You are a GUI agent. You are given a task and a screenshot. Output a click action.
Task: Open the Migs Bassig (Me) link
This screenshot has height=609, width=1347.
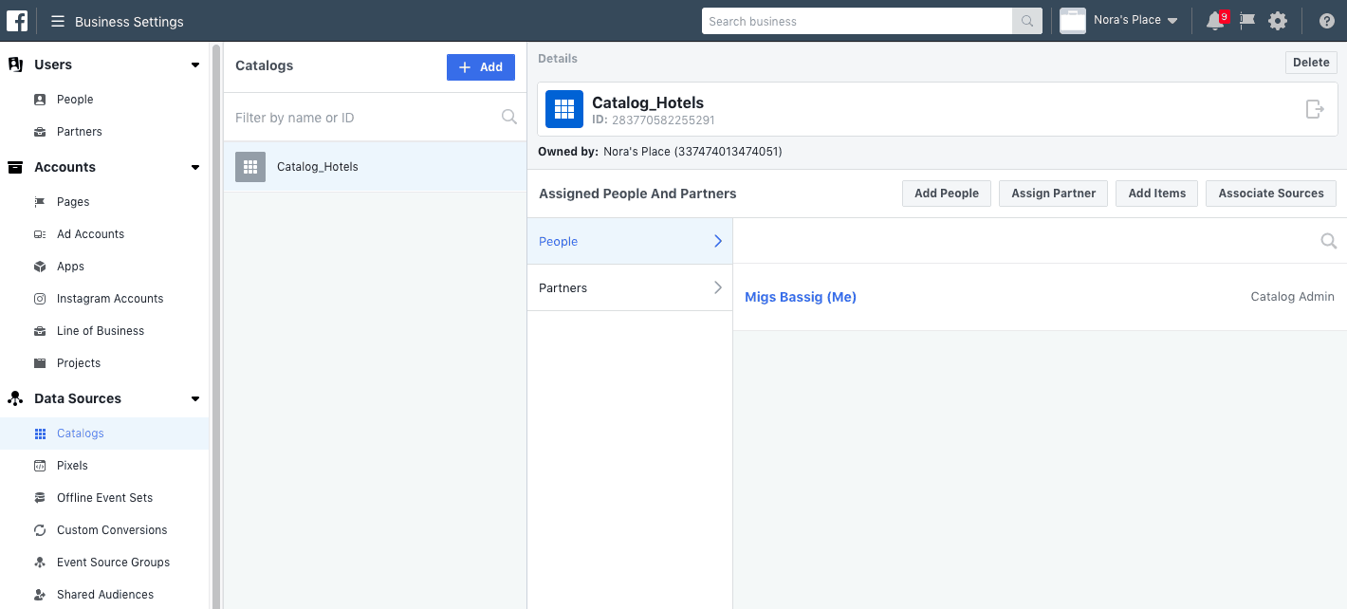tap(800, 296)
